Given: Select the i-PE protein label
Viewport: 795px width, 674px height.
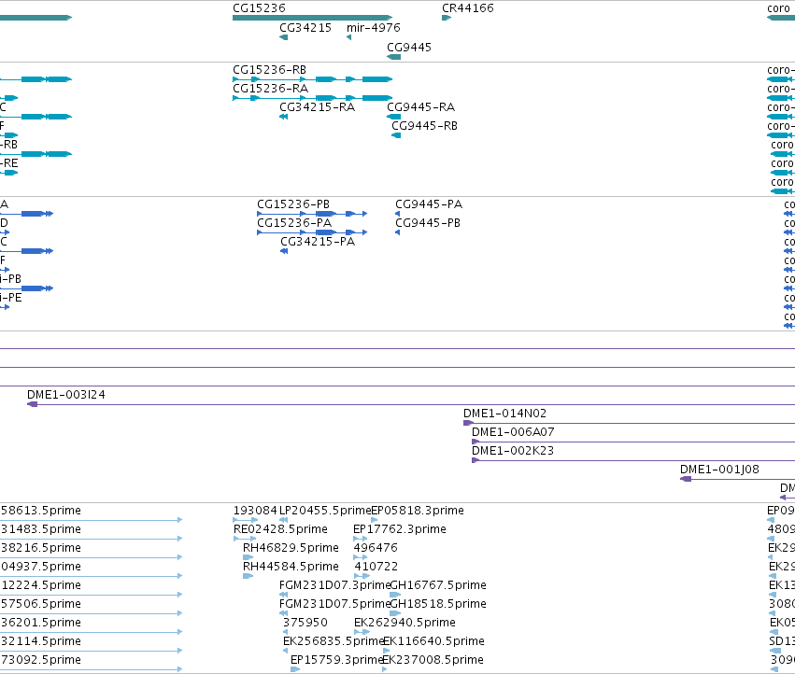Looking at the screenshot, I should pyautogui.click(x=10, y=298).
